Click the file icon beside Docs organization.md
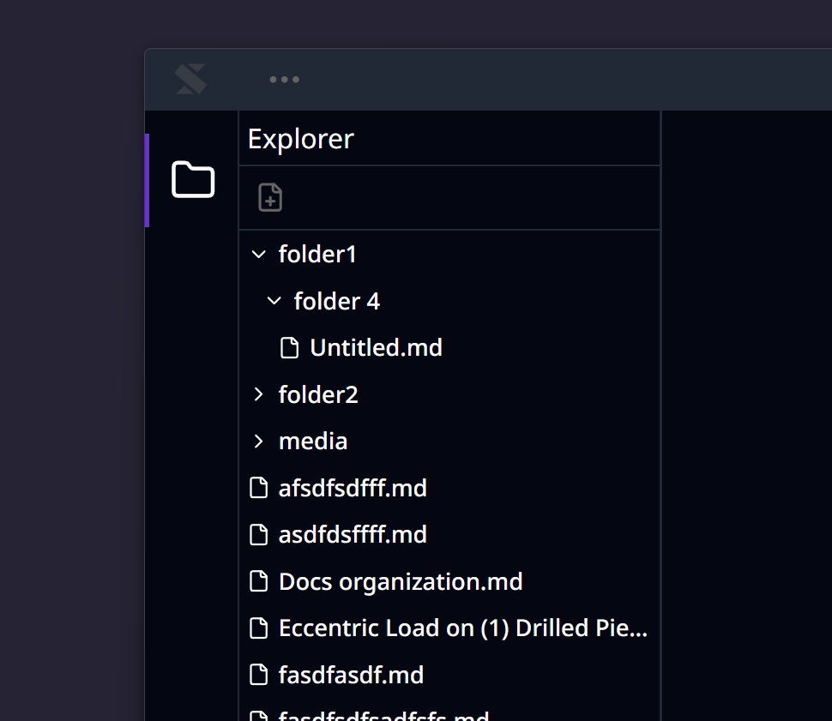 [x=258, y=581]
